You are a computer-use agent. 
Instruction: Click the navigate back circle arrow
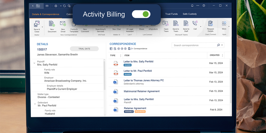coord(119,49)
